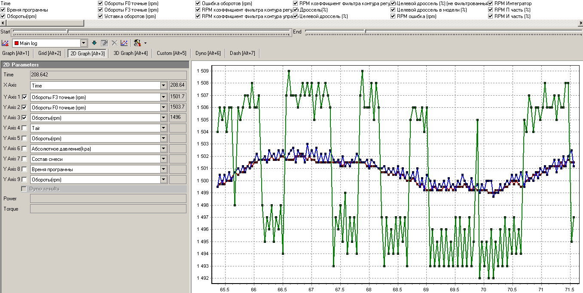Enable the Y Axis 4 Tair checkbox

click(24, 128)
